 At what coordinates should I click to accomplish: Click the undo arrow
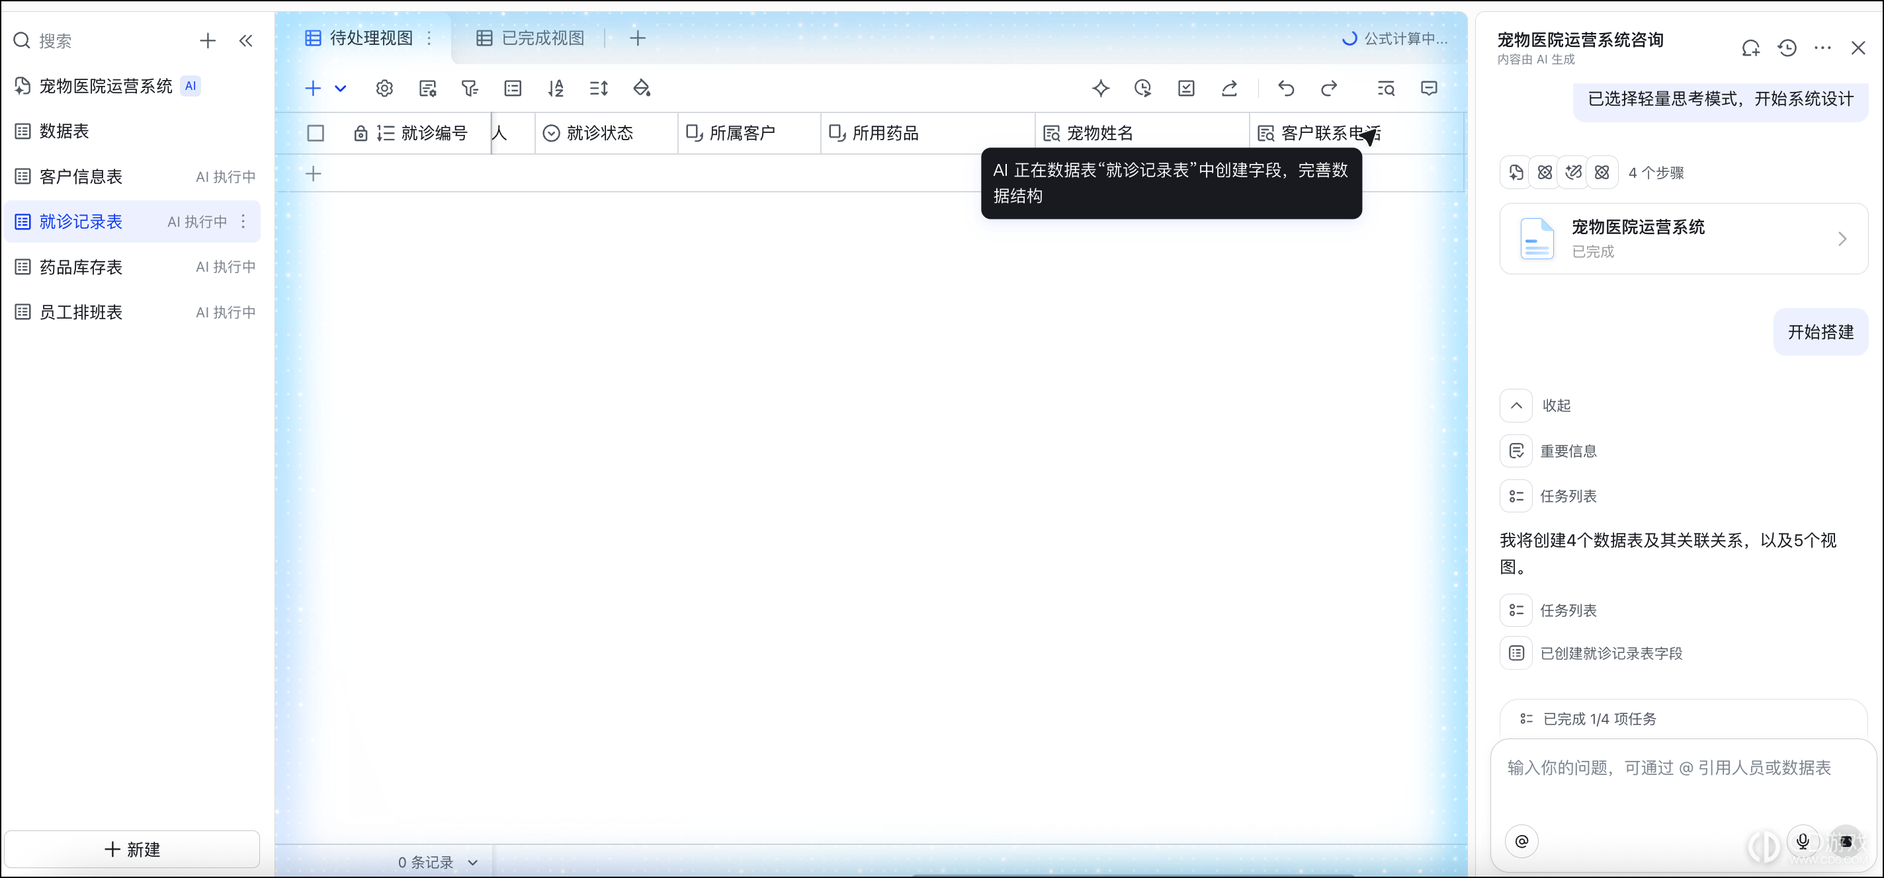1287,89
